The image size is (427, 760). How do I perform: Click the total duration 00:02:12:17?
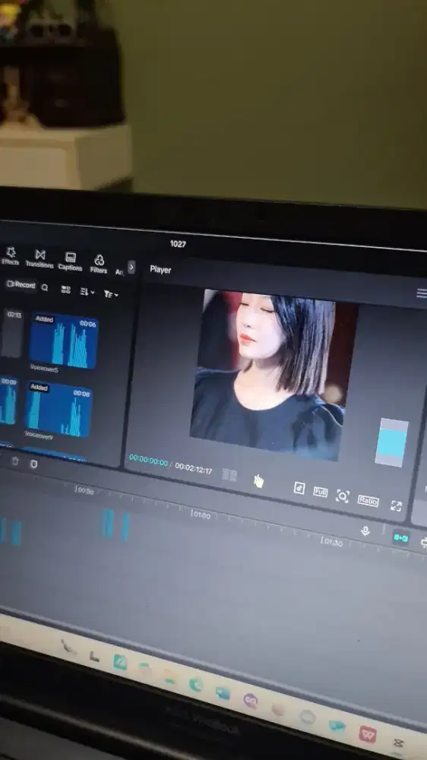click(194, 468)
